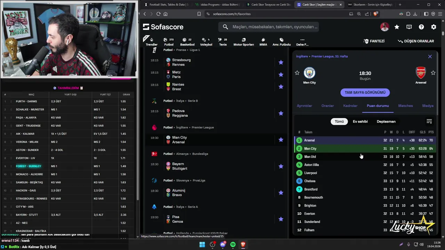Open favorites star in Sofascore header
Viewport: 445px width, 250px height.
click(397, 27)
